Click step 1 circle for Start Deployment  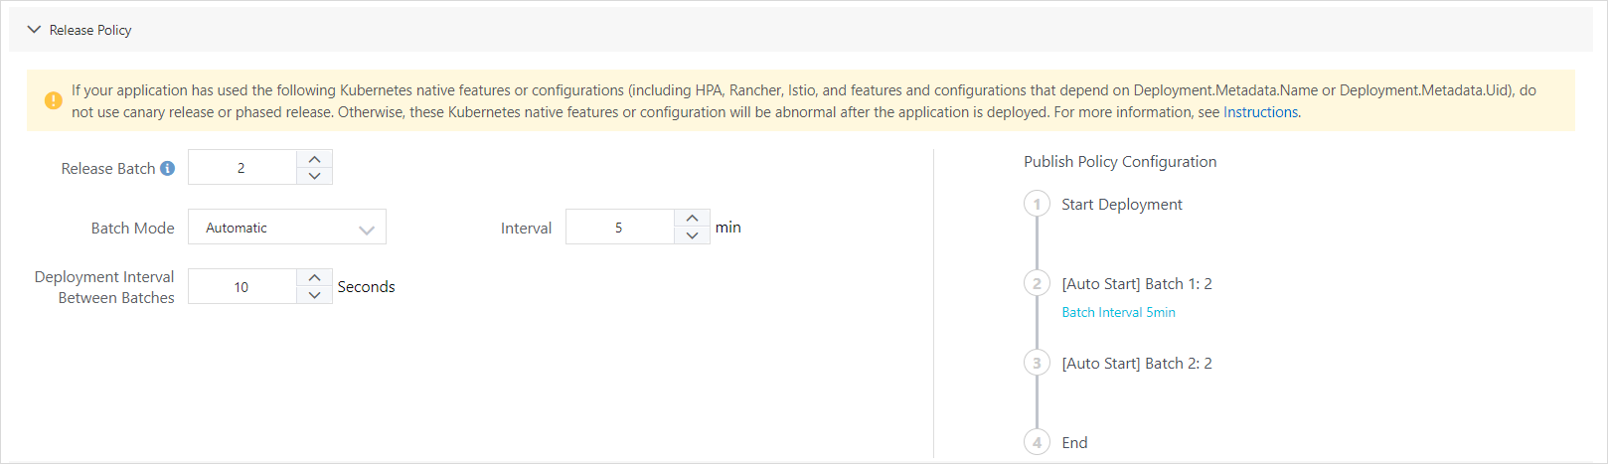coord(1037,204)
